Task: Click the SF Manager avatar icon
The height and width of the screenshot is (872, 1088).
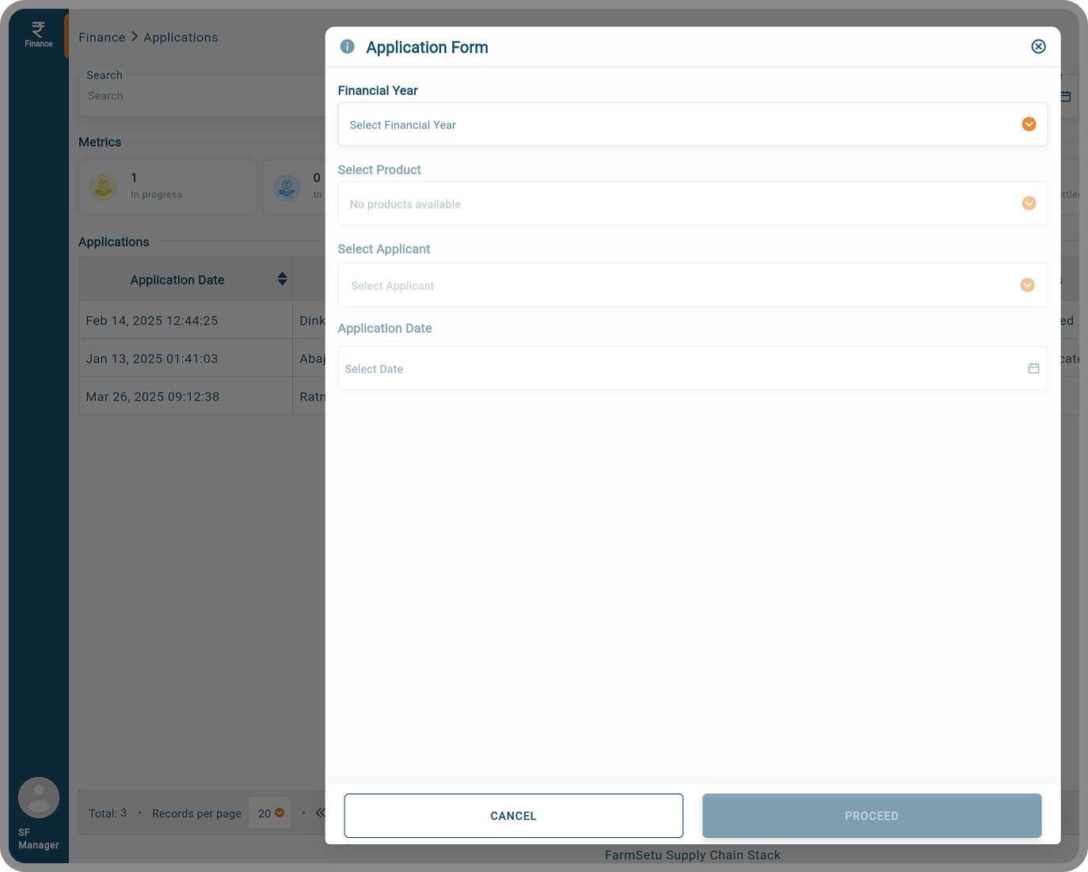Action: point(39,798)
